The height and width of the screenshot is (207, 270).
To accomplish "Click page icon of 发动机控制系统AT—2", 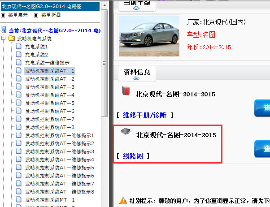I will 18,78.
